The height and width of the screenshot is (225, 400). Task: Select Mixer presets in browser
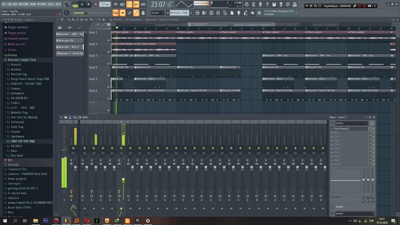point(17,44)
